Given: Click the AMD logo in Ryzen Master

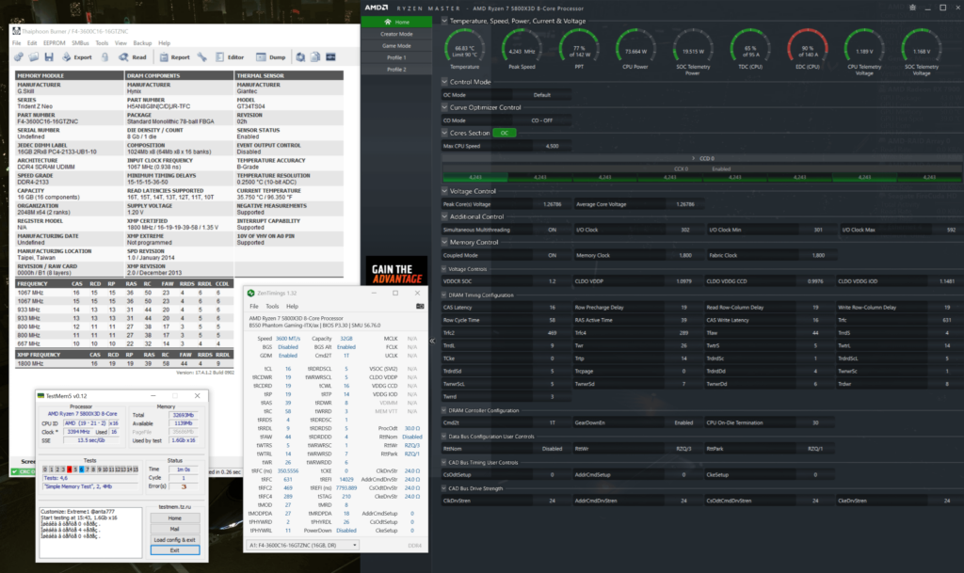Looking at the screenshot, I should coord(377,8).
